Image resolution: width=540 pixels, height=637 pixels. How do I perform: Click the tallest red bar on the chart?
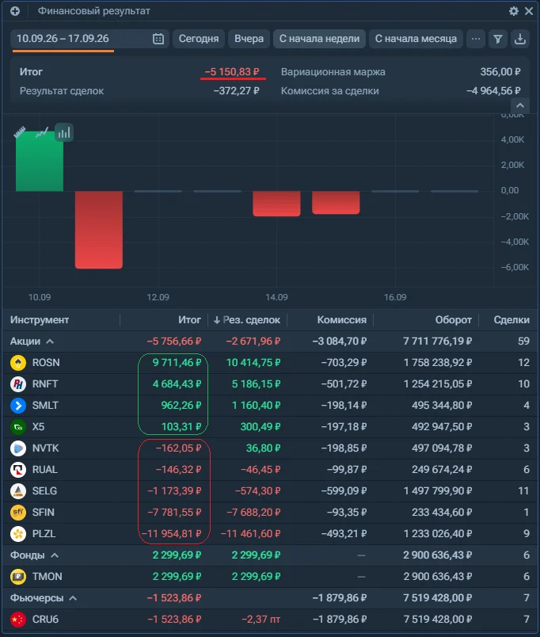pos(99,230)
